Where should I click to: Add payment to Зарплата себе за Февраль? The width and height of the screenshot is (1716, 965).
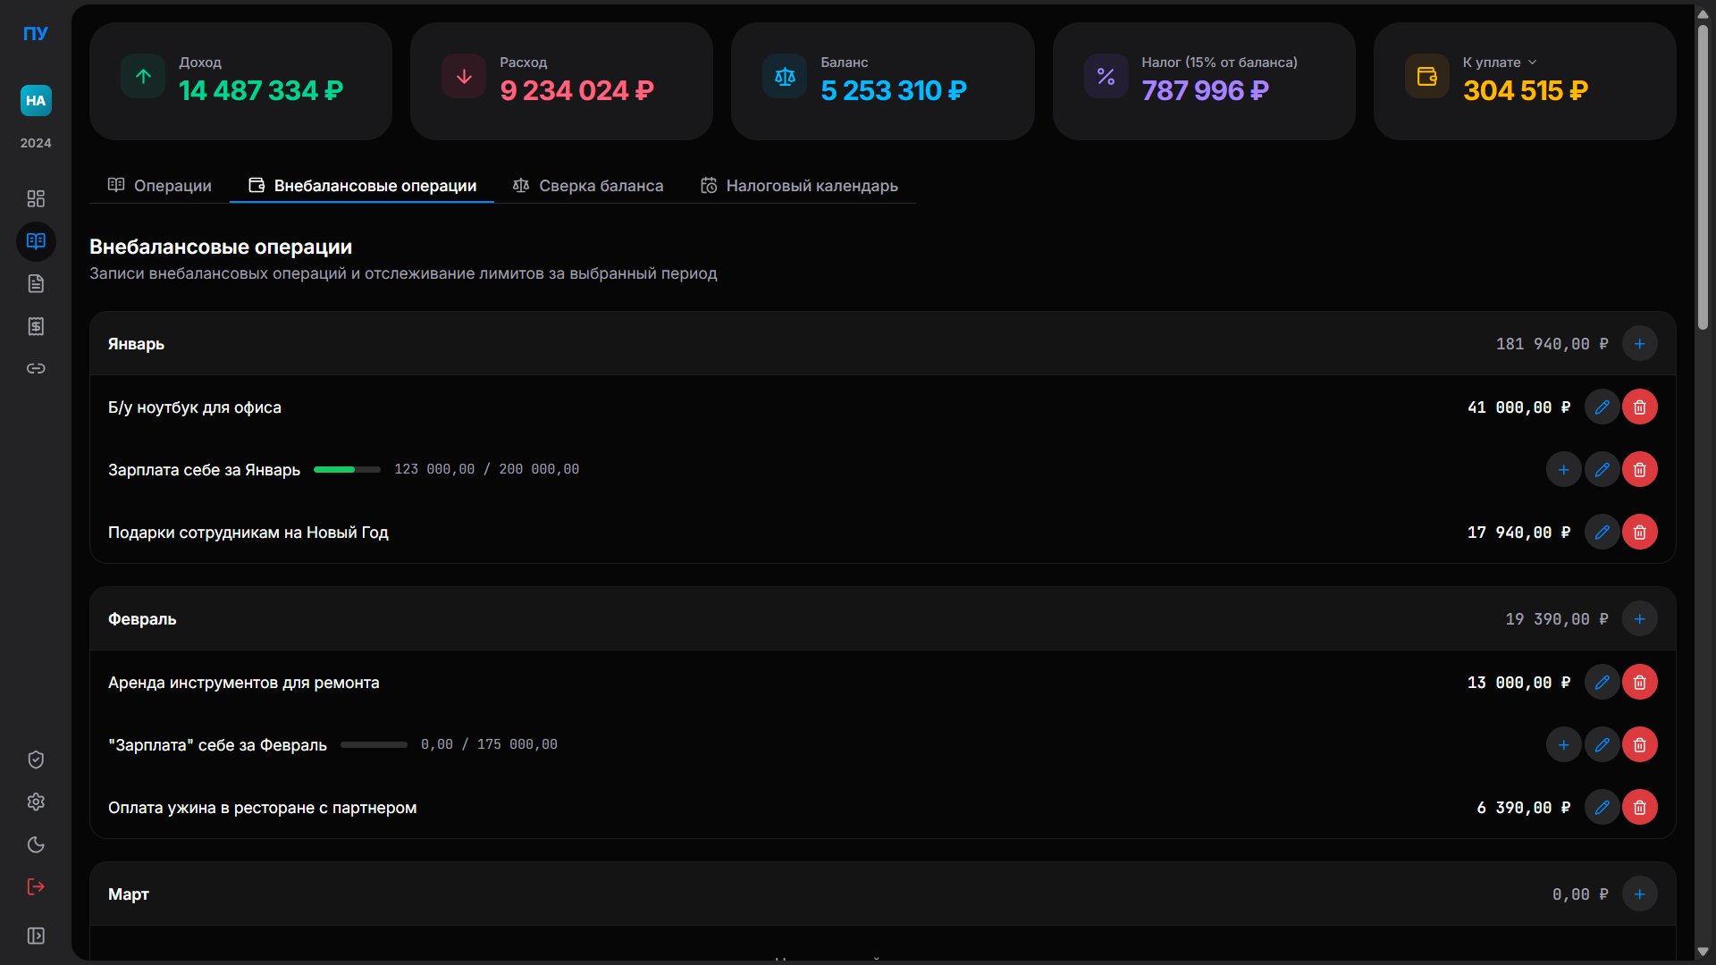pyautogui.click(x=1563, y=745)
